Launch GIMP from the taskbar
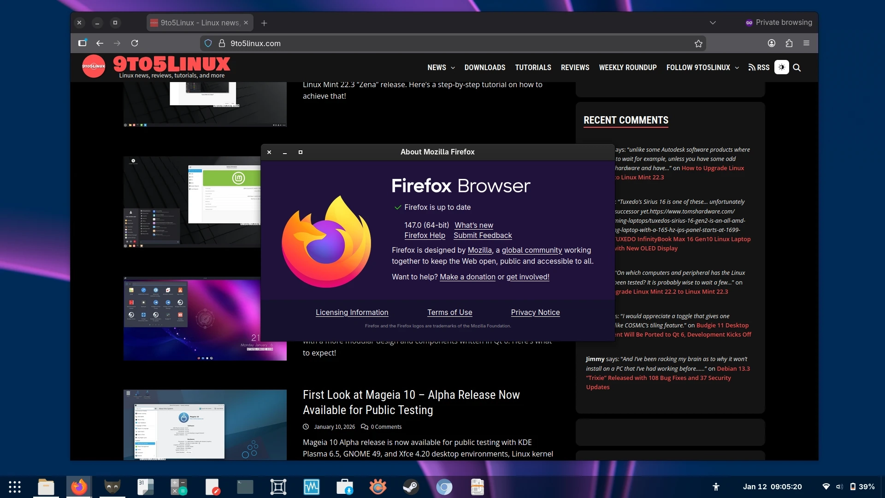The width and height of the screenshot is (885, 498). point(112,486)
